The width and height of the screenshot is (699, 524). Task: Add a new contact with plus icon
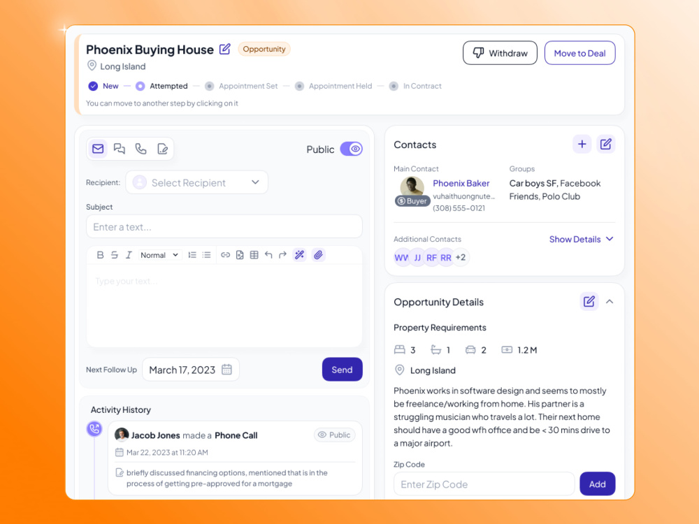[x=582, y=145]
